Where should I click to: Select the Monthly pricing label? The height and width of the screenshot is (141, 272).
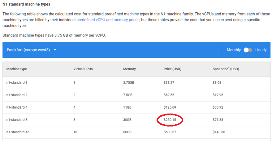[x=234, y=50]
